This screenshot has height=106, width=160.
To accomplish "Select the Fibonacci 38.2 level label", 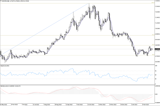I will 153,55.
